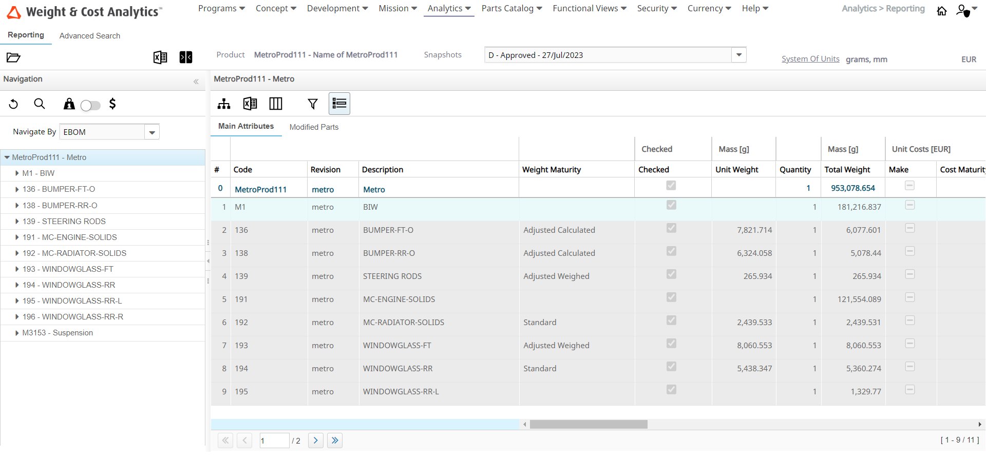Open the hierarchy structure view icon
The height and width of the screenshot is (461, 986).
click(224, 104)
